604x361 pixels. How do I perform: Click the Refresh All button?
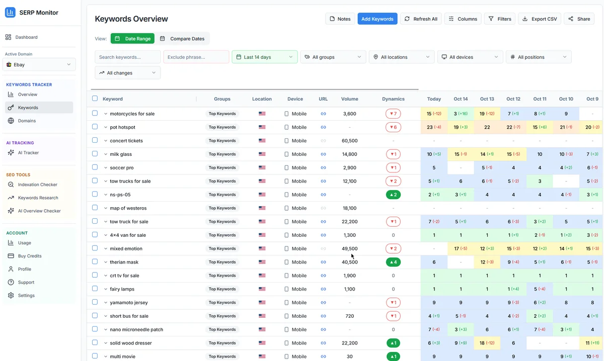tap(421, 19)
